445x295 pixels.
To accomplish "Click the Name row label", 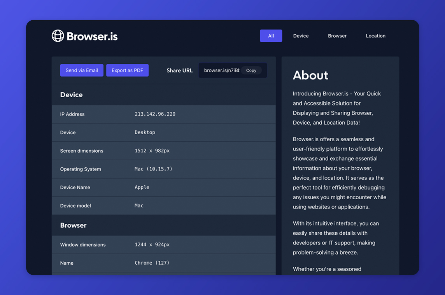I will point(67,263).
